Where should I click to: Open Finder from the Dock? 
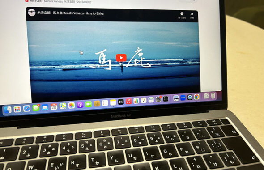click(x=8, y=110)
